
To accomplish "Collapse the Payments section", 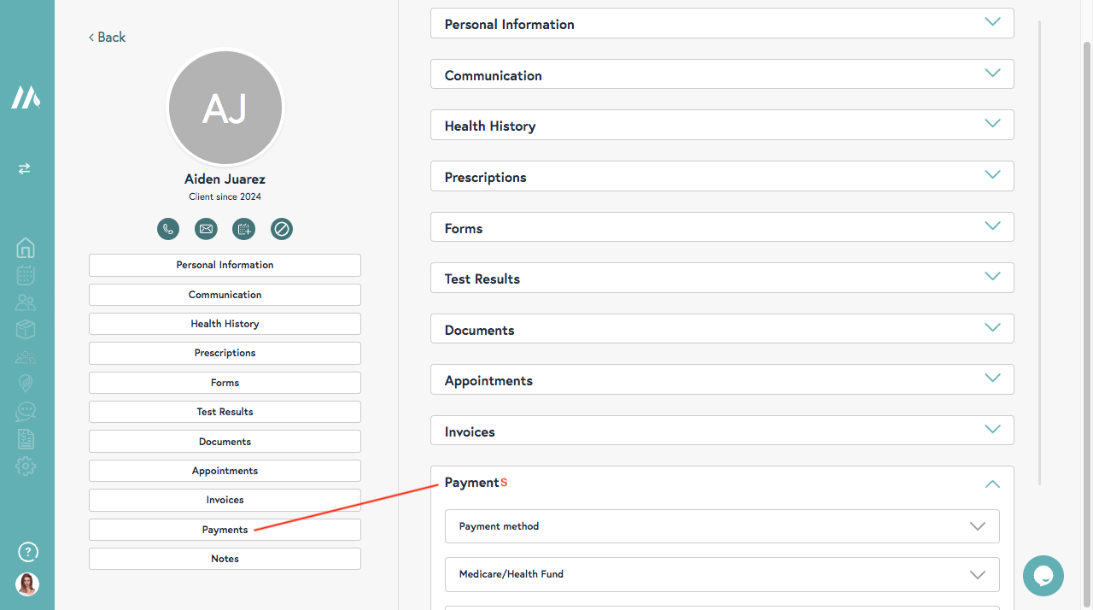I will [991, 484].
